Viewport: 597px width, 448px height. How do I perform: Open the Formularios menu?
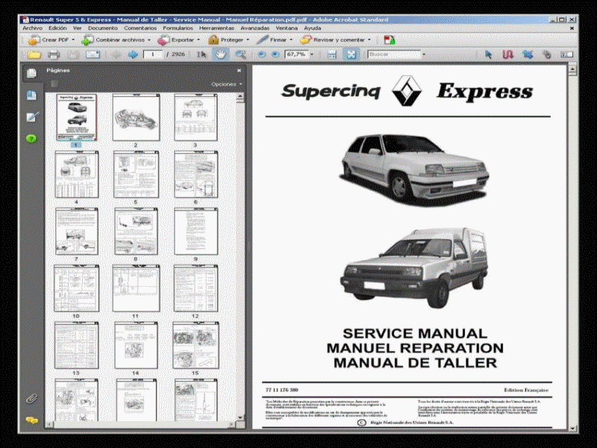pyautogui.click(x=178, y=28)
